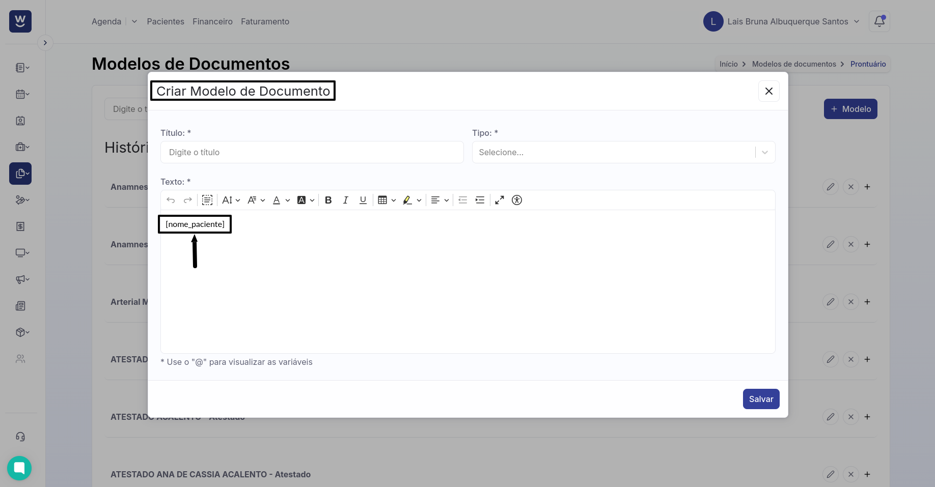Open the Pacientes menu
The image size is (935, 487).
(166, 21)
